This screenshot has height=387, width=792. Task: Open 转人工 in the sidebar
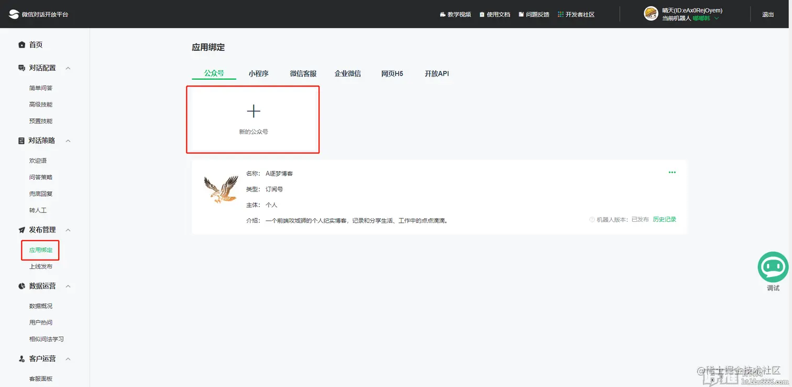tap(38, 210)
